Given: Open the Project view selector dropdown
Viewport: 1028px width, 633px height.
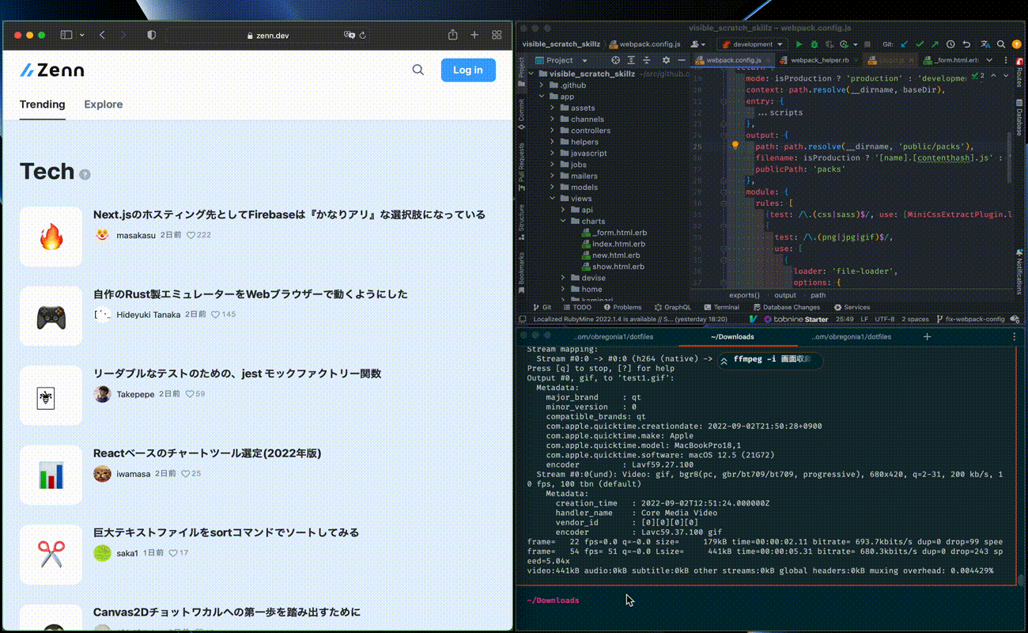Looking at the screenshot, I should [560, 60].
